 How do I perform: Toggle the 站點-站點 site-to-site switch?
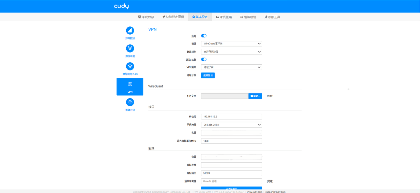click(x=204, y=59)
